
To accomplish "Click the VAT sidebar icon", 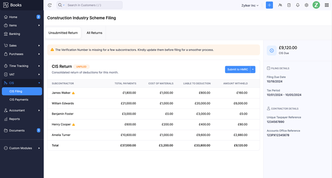I will coord(6,74).
